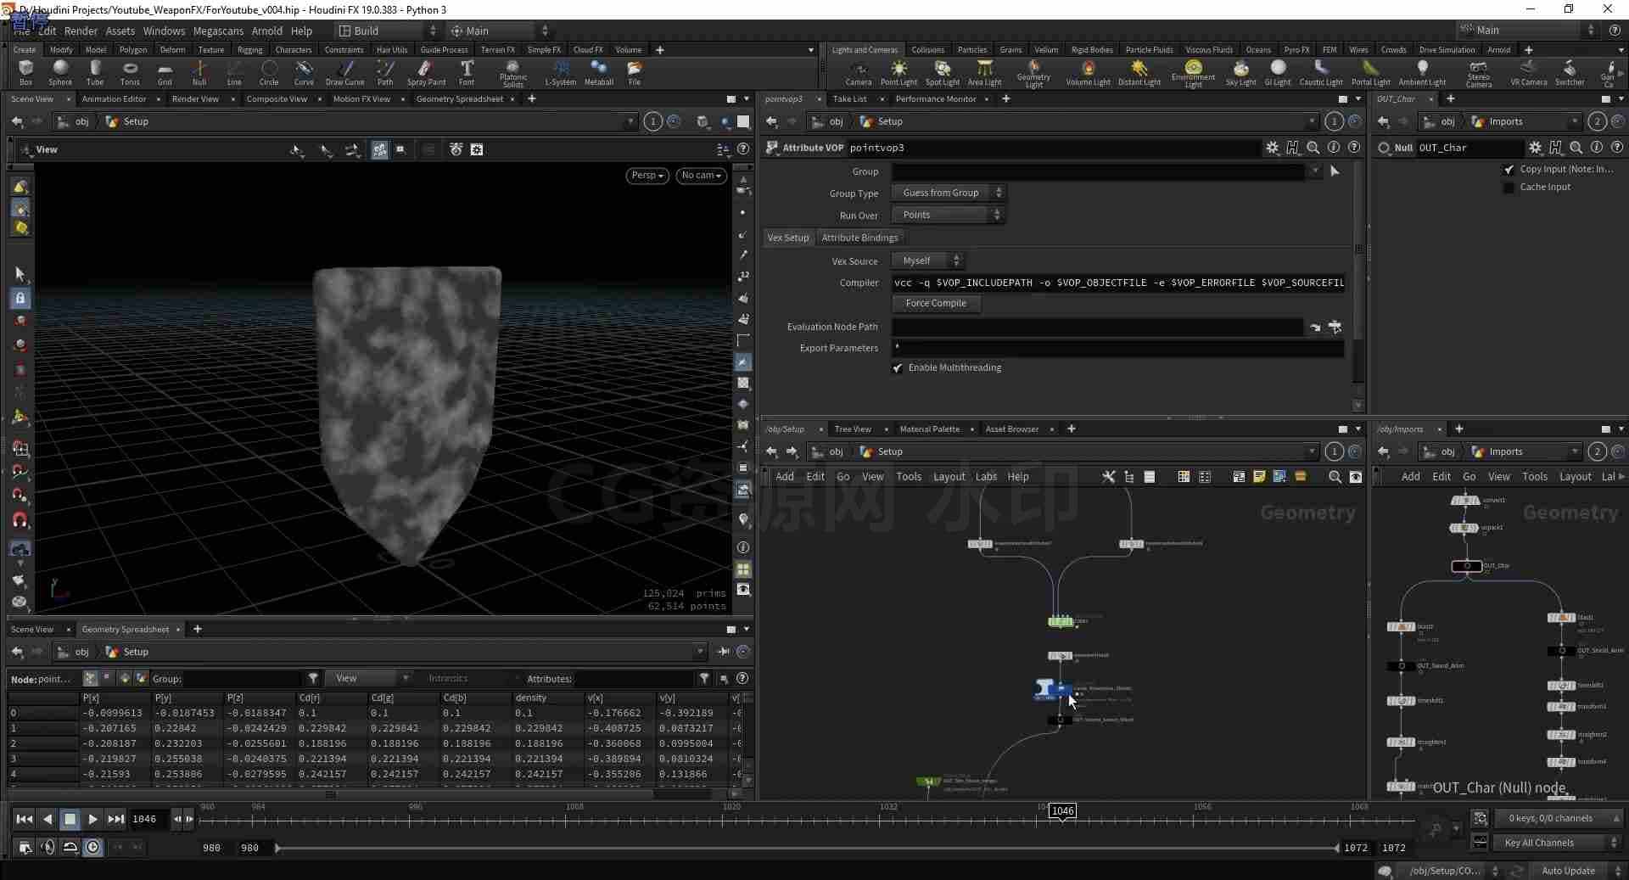
Task: Create a Sphere from the shelf
Action: [59, 72]
